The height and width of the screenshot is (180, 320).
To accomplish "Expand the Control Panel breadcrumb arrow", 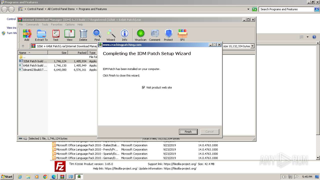I will (x=45, y=9).
